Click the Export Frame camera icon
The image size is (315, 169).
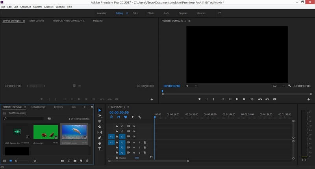coord(274,99)
